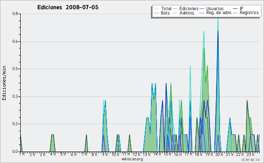Click the 15 h x-axis label
Image resolution: width=264 pixels, height=163 pixels.
click(167, 154)
